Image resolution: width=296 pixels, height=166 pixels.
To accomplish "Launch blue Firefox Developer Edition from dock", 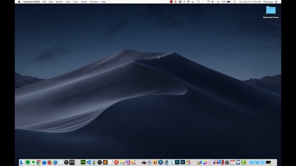I will point(44,162).
